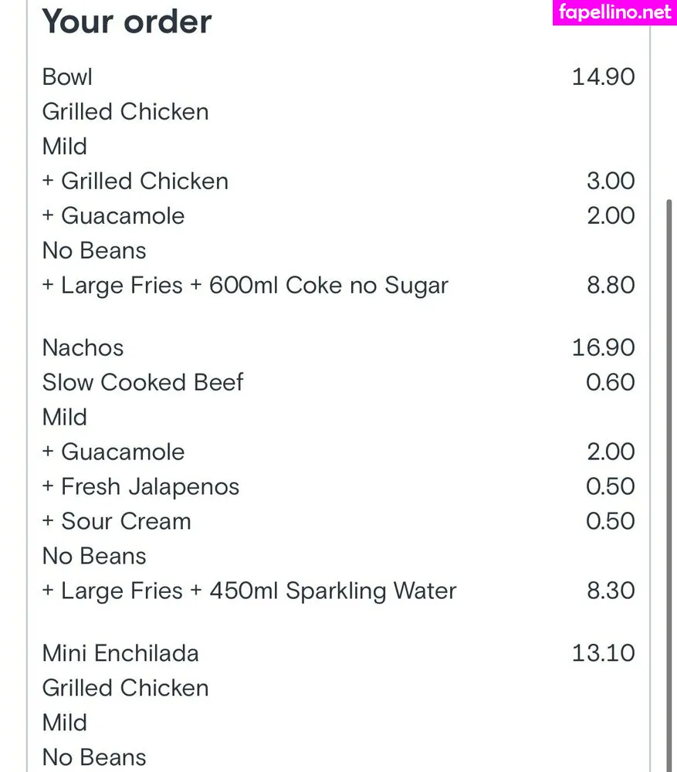
Task: Select the Bowl order item
Action: 67,76
